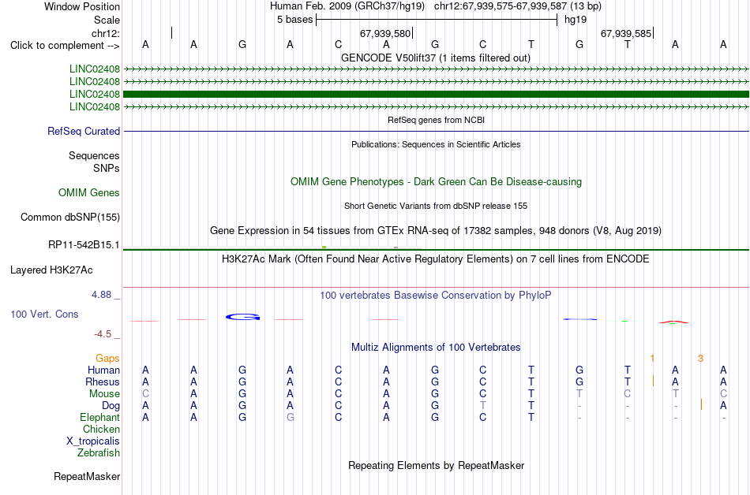Click the orange insertion bar in Dog row
This screenshot has height=495, width=750.
pyautogui.click(x=701, y=405)
